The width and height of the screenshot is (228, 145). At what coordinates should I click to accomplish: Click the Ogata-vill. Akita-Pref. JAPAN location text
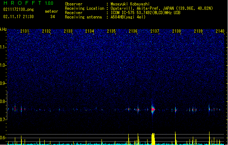(142, 8)
